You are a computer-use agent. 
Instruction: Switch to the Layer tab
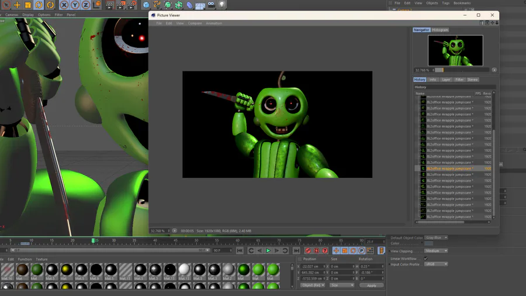[x=446, y=80]
